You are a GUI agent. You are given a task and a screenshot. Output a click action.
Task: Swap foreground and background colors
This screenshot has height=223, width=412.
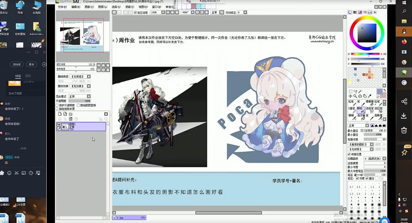coord(384,90)
